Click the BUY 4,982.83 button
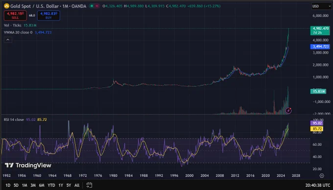Image resolution: width=333 pixels, height=190 pixels. pyautogui.click(x=48, y=16)
